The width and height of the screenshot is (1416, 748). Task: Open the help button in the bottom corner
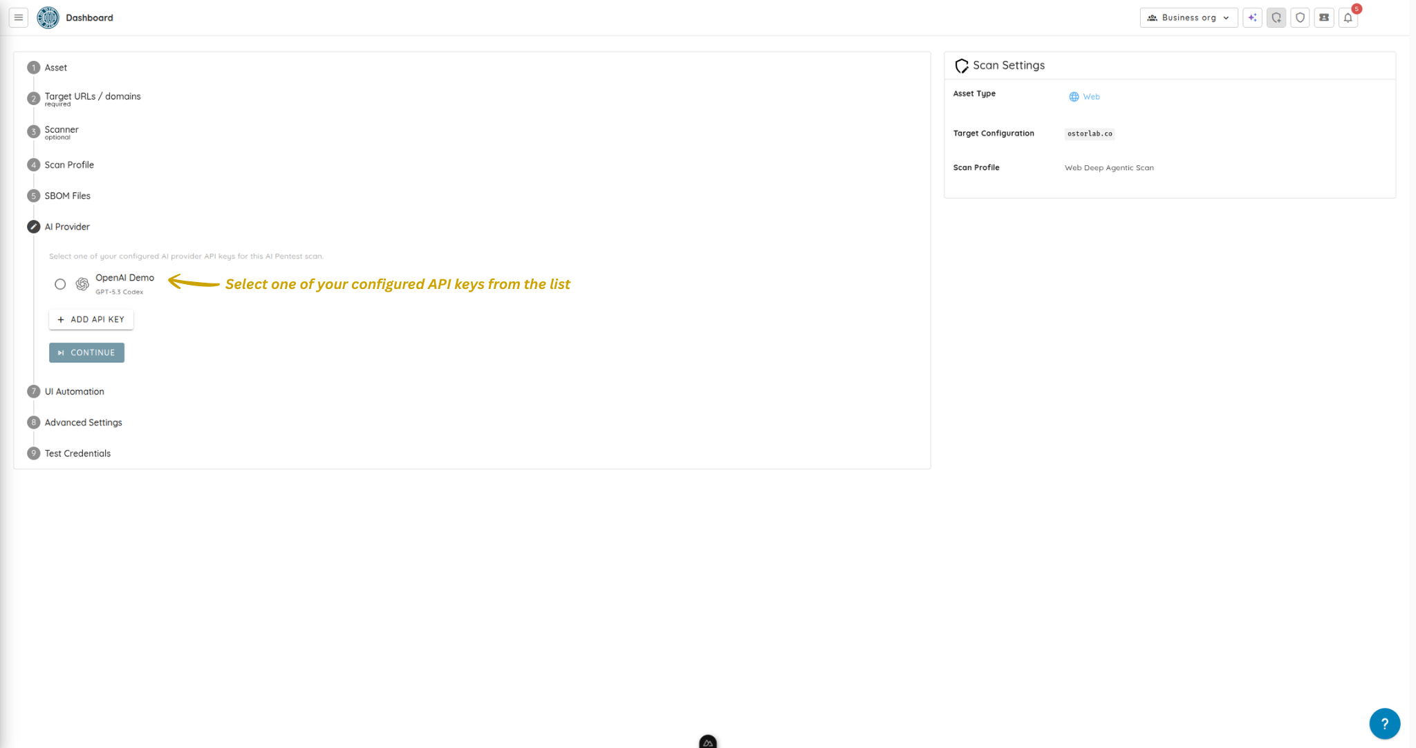click(1384, 723)
